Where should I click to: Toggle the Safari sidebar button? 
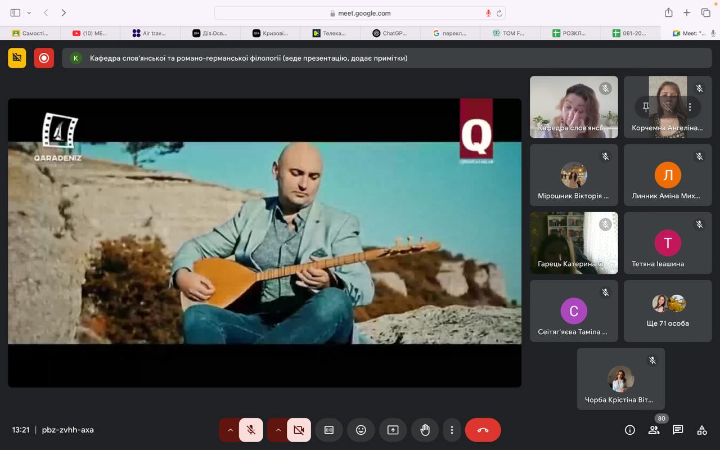tap(15, 12)
